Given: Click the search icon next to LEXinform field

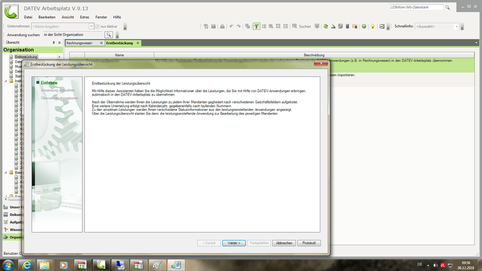Looking at the screenshot, I should coord(448,8).
